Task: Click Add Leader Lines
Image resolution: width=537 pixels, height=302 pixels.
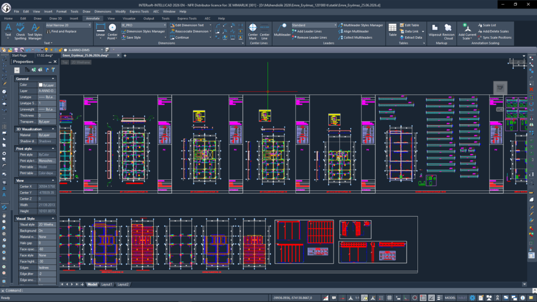Action: tap(306, 31)
